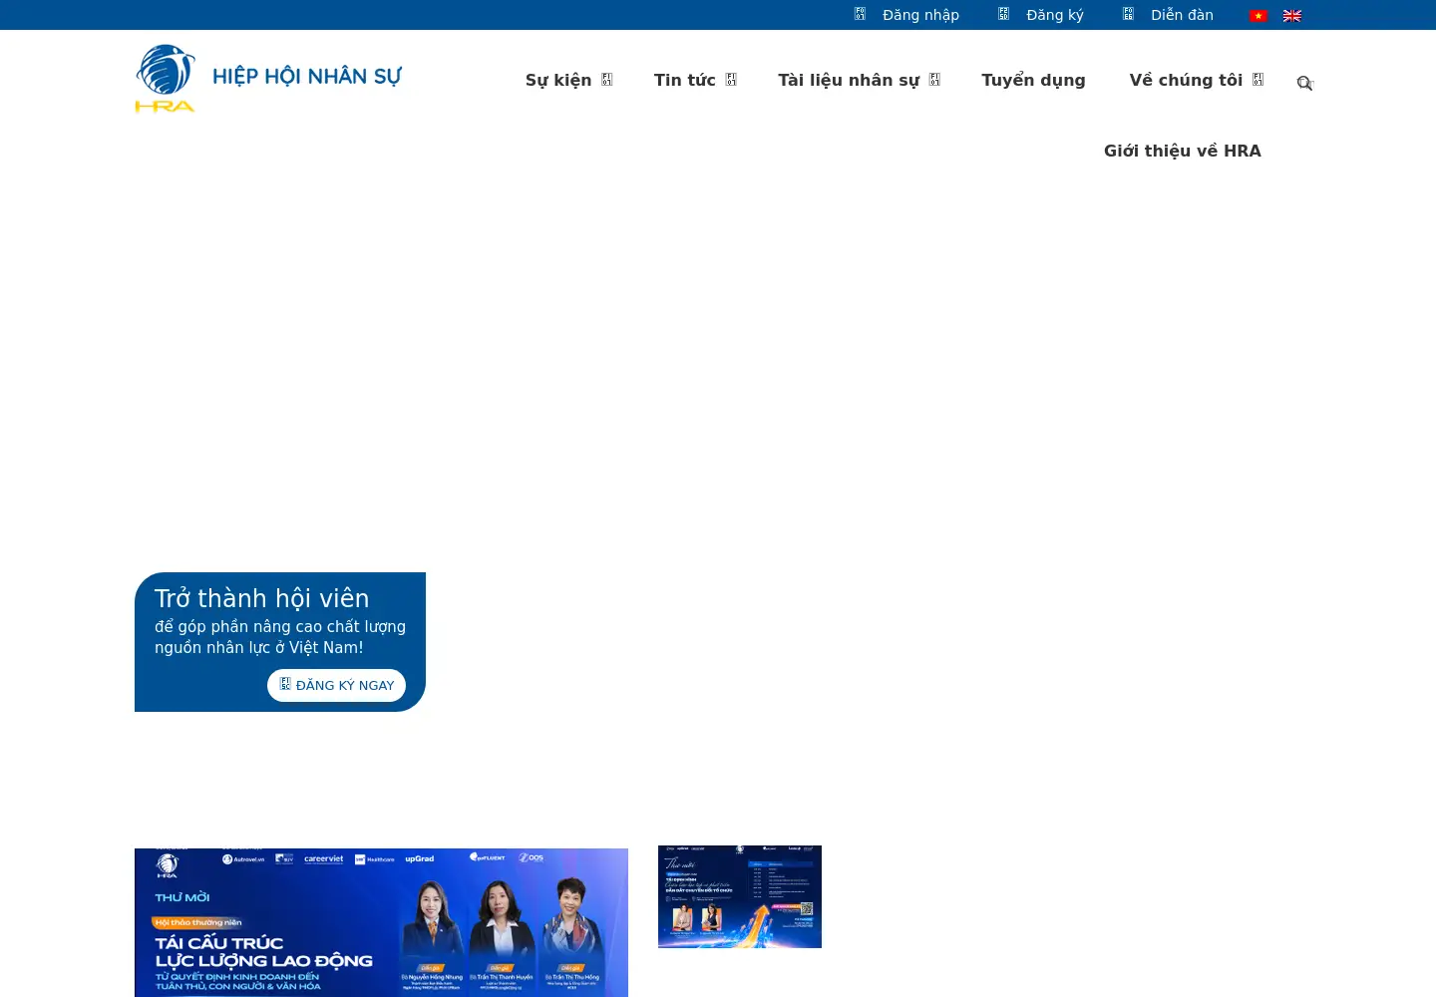The width and height of the screenshot is (1436, 997).
Task: Open the Sự kiện menu
Action: pyautogui.click(x=558, y=80)
